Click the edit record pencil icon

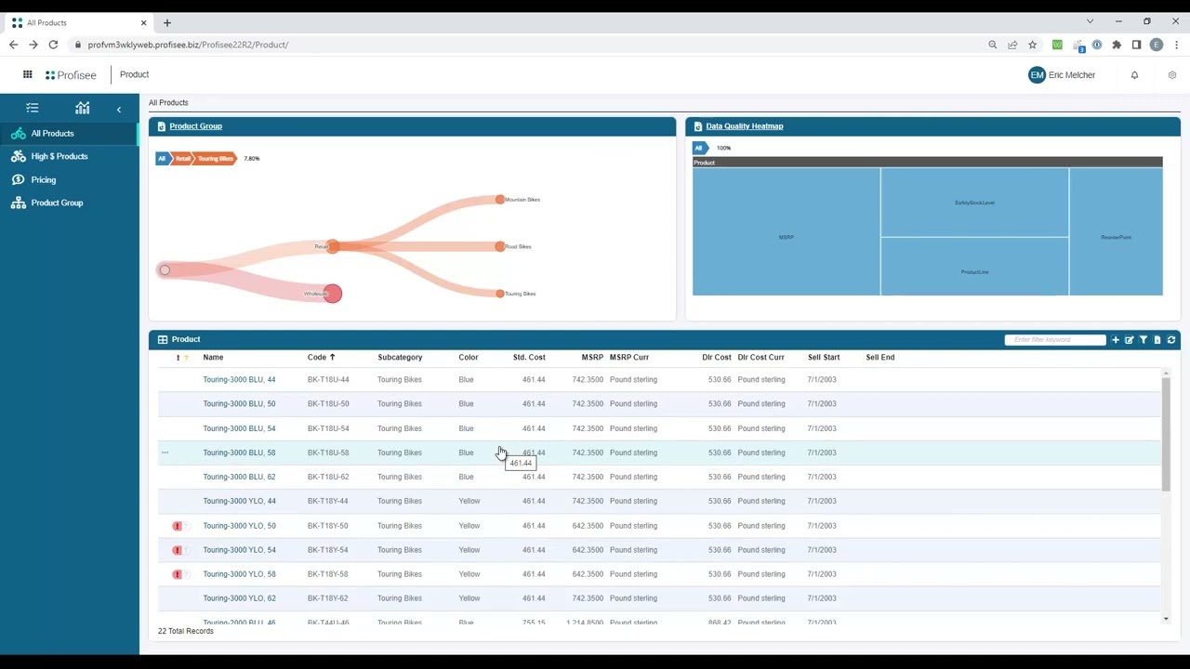point(1130,340)
